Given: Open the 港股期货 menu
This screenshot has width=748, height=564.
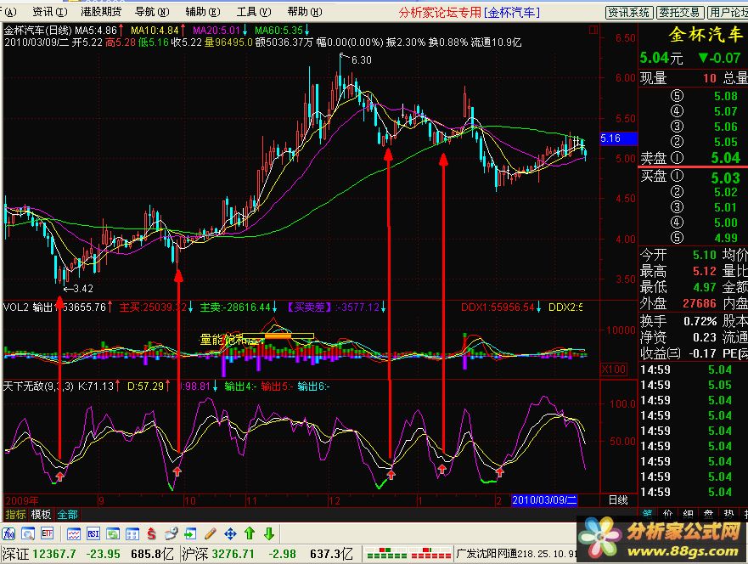Looking at the screenshot, I should point(101,11).
